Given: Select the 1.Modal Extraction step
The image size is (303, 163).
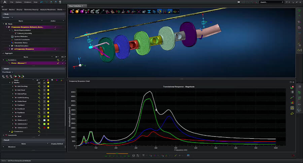Looking at the screenshot, I should coord(21,46).
